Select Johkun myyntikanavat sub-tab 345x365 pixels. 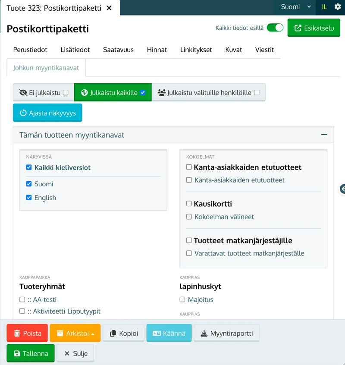46,68
